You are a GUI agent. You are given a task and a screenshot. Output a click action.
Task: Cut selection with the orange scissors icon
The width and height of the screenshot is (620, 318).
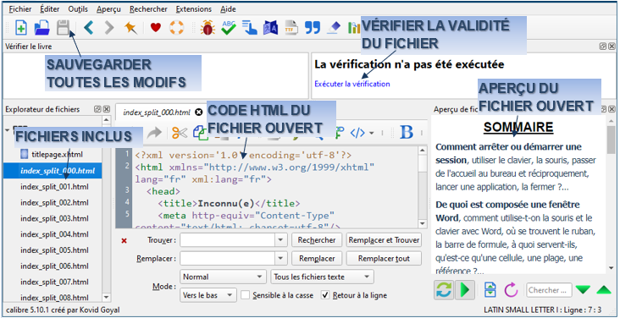[x=179, y=133]
